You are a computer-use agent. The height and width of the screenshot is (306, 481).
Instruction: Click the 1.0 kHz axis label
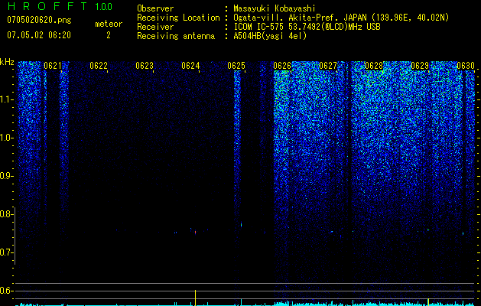tap(6, 138)
